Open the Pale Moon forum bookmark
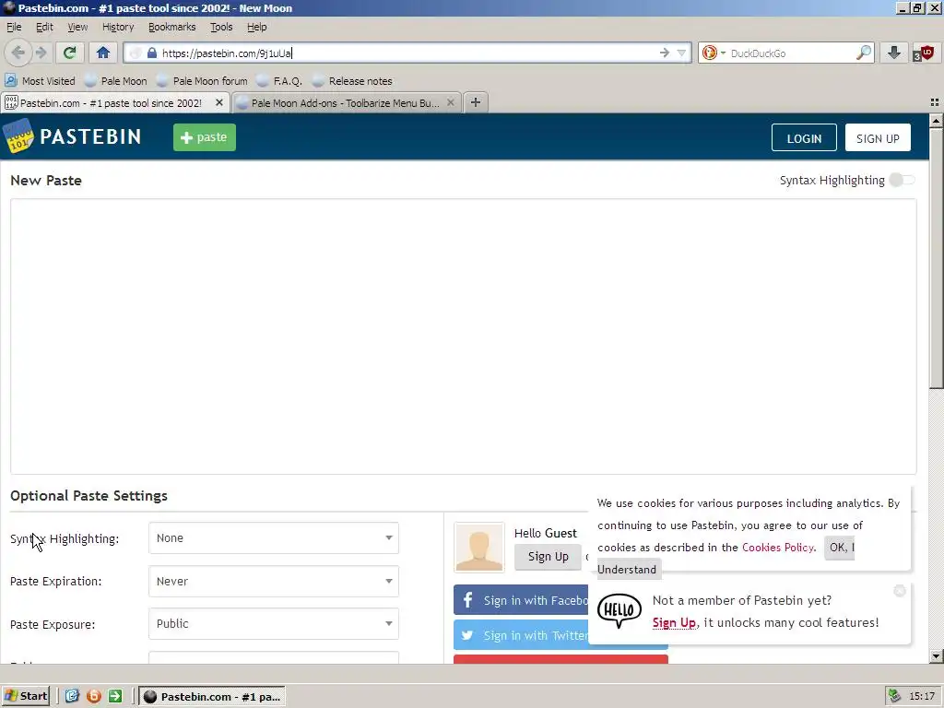 (202, 81)
